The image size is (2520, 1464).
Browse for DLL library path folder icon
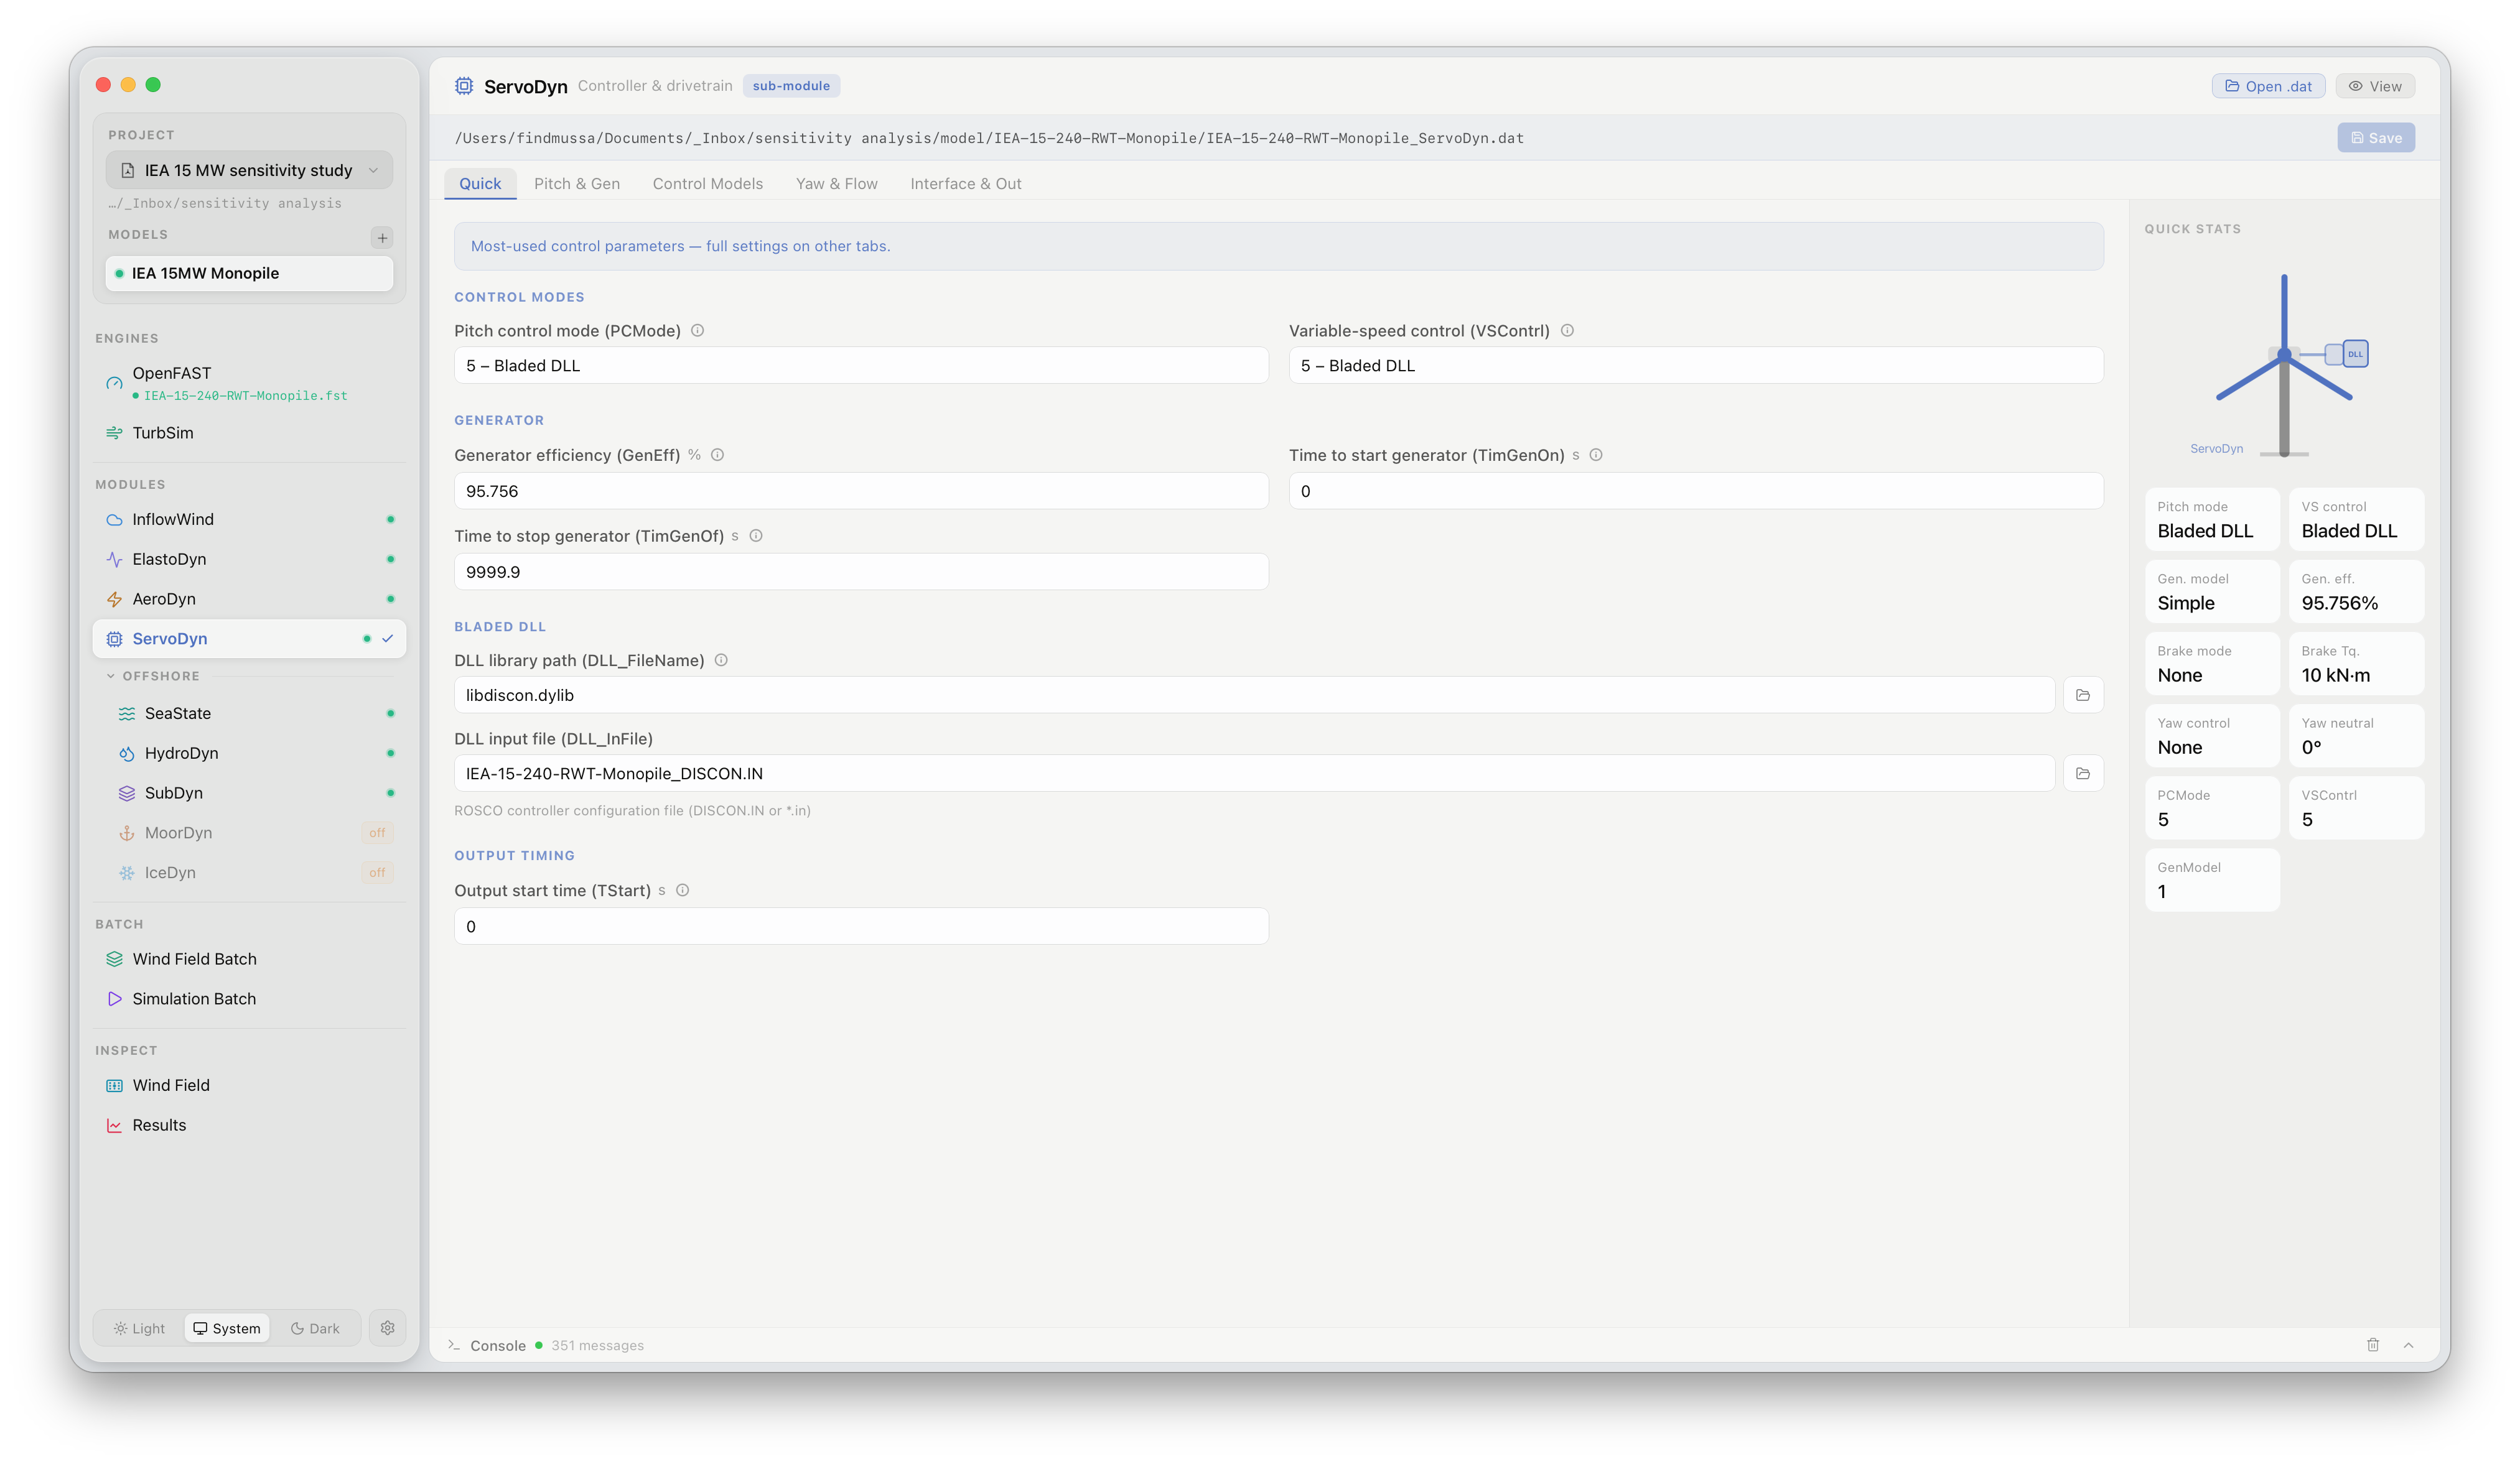2083,695
